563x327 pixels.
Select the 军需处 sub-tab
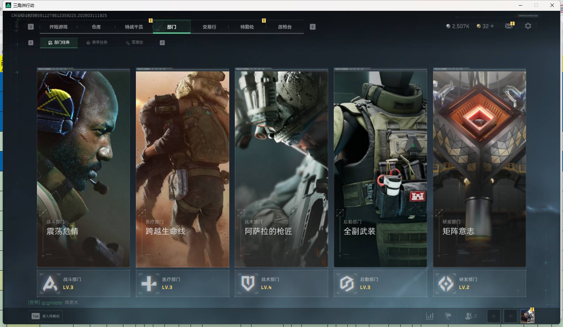tap(134, 42)
